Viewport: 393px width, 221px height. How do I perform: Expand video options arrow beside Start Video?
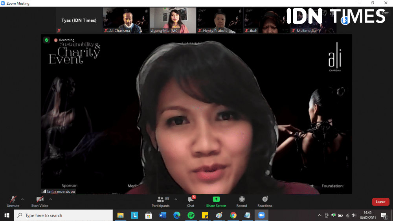[x=51, y=199]
